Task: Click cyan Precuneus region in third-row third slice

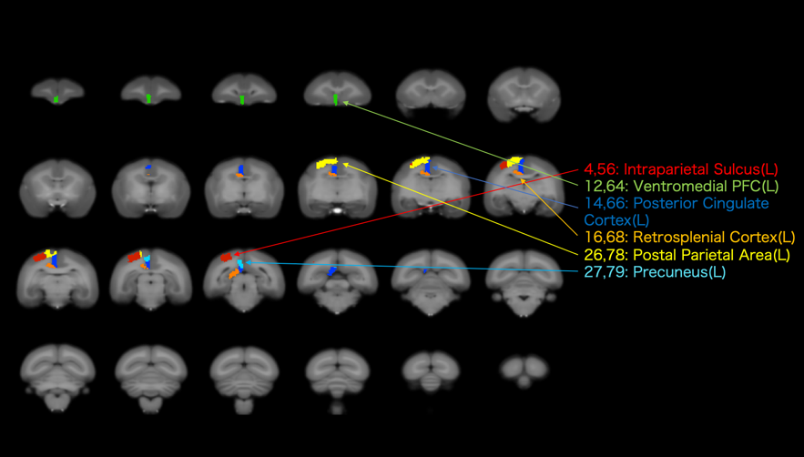Action: tap(240, 265)
